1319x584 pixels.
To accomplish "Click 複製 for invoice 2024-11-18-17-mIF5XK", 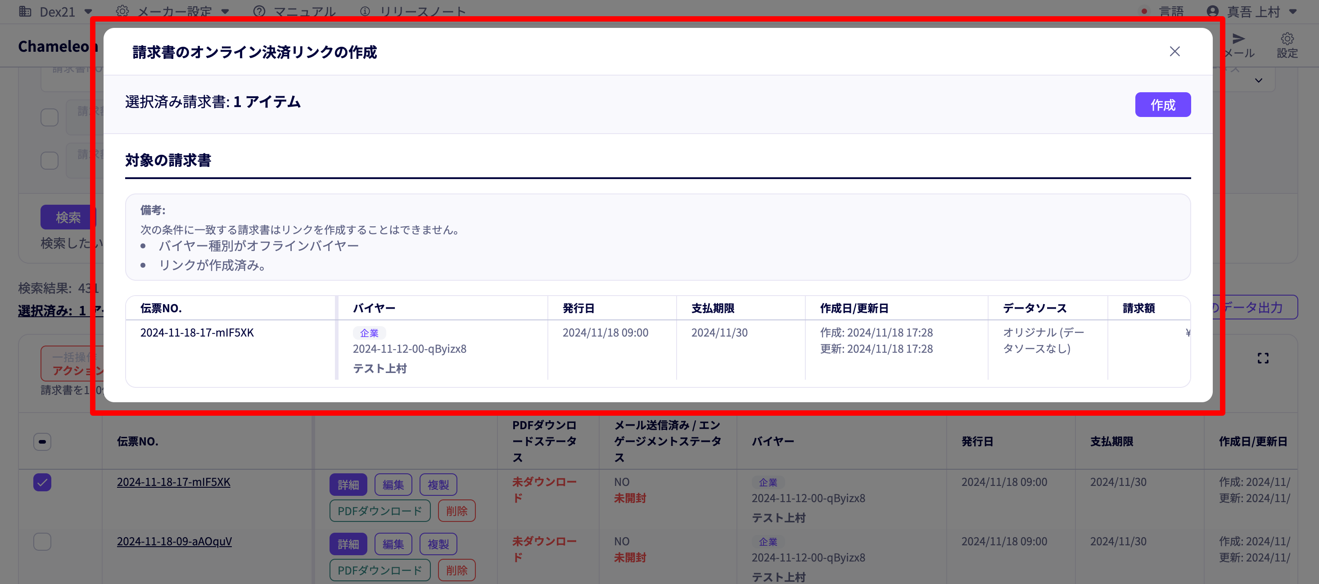I will point(438,485).
